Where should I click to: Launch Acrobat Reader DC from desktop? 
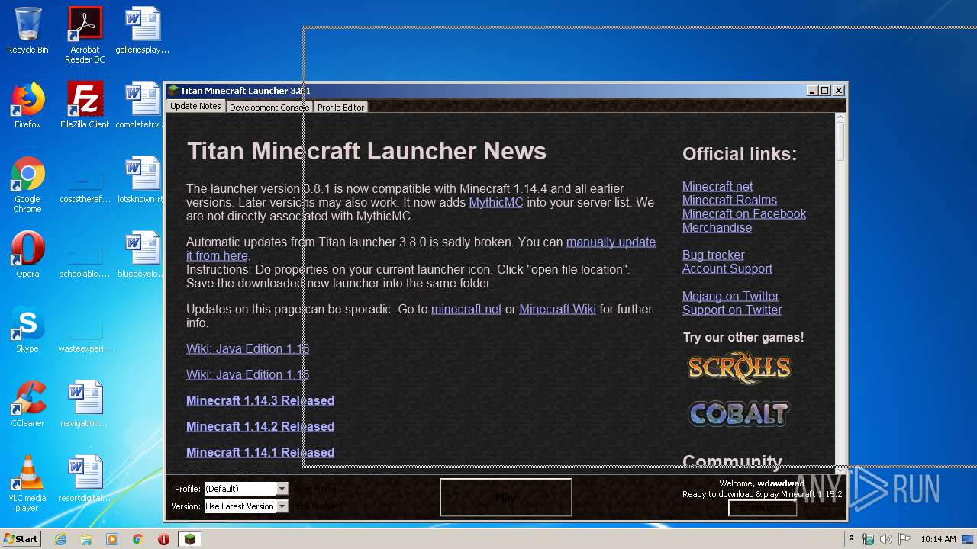[85, 36]
